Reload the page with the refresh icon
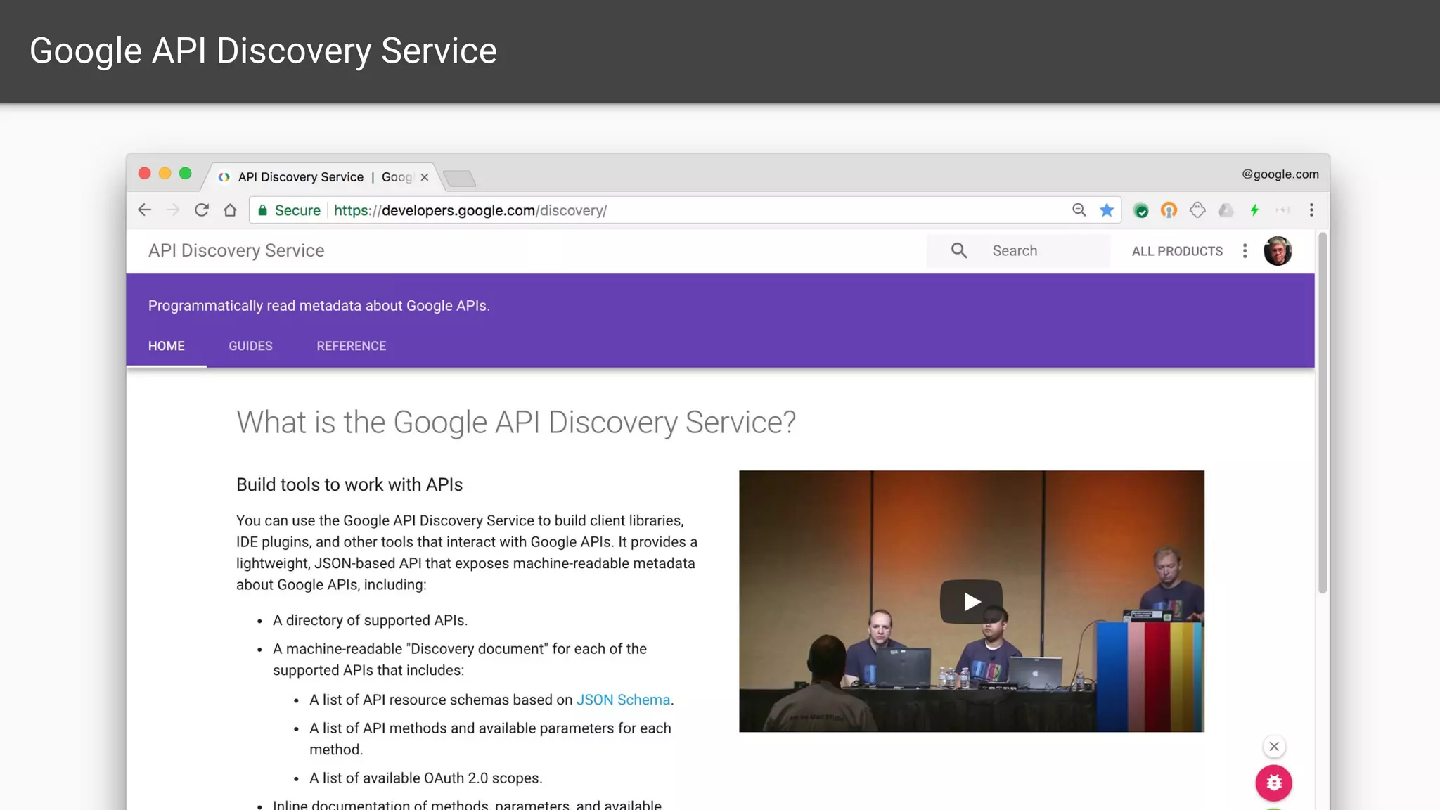1440x810 pixels. [x=202, y=210]
